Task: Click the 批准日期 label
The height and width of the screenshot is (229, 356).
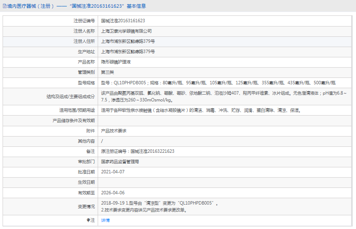Action: pyautogui.click(x=86, y=172)
